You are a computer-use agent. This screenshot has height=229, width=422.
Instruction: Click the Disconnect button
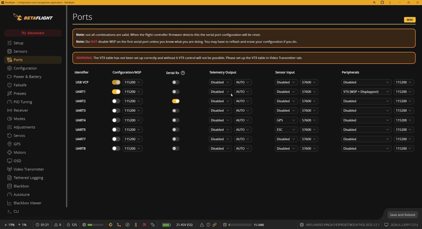pyautogui.click(x=33, y=33)
